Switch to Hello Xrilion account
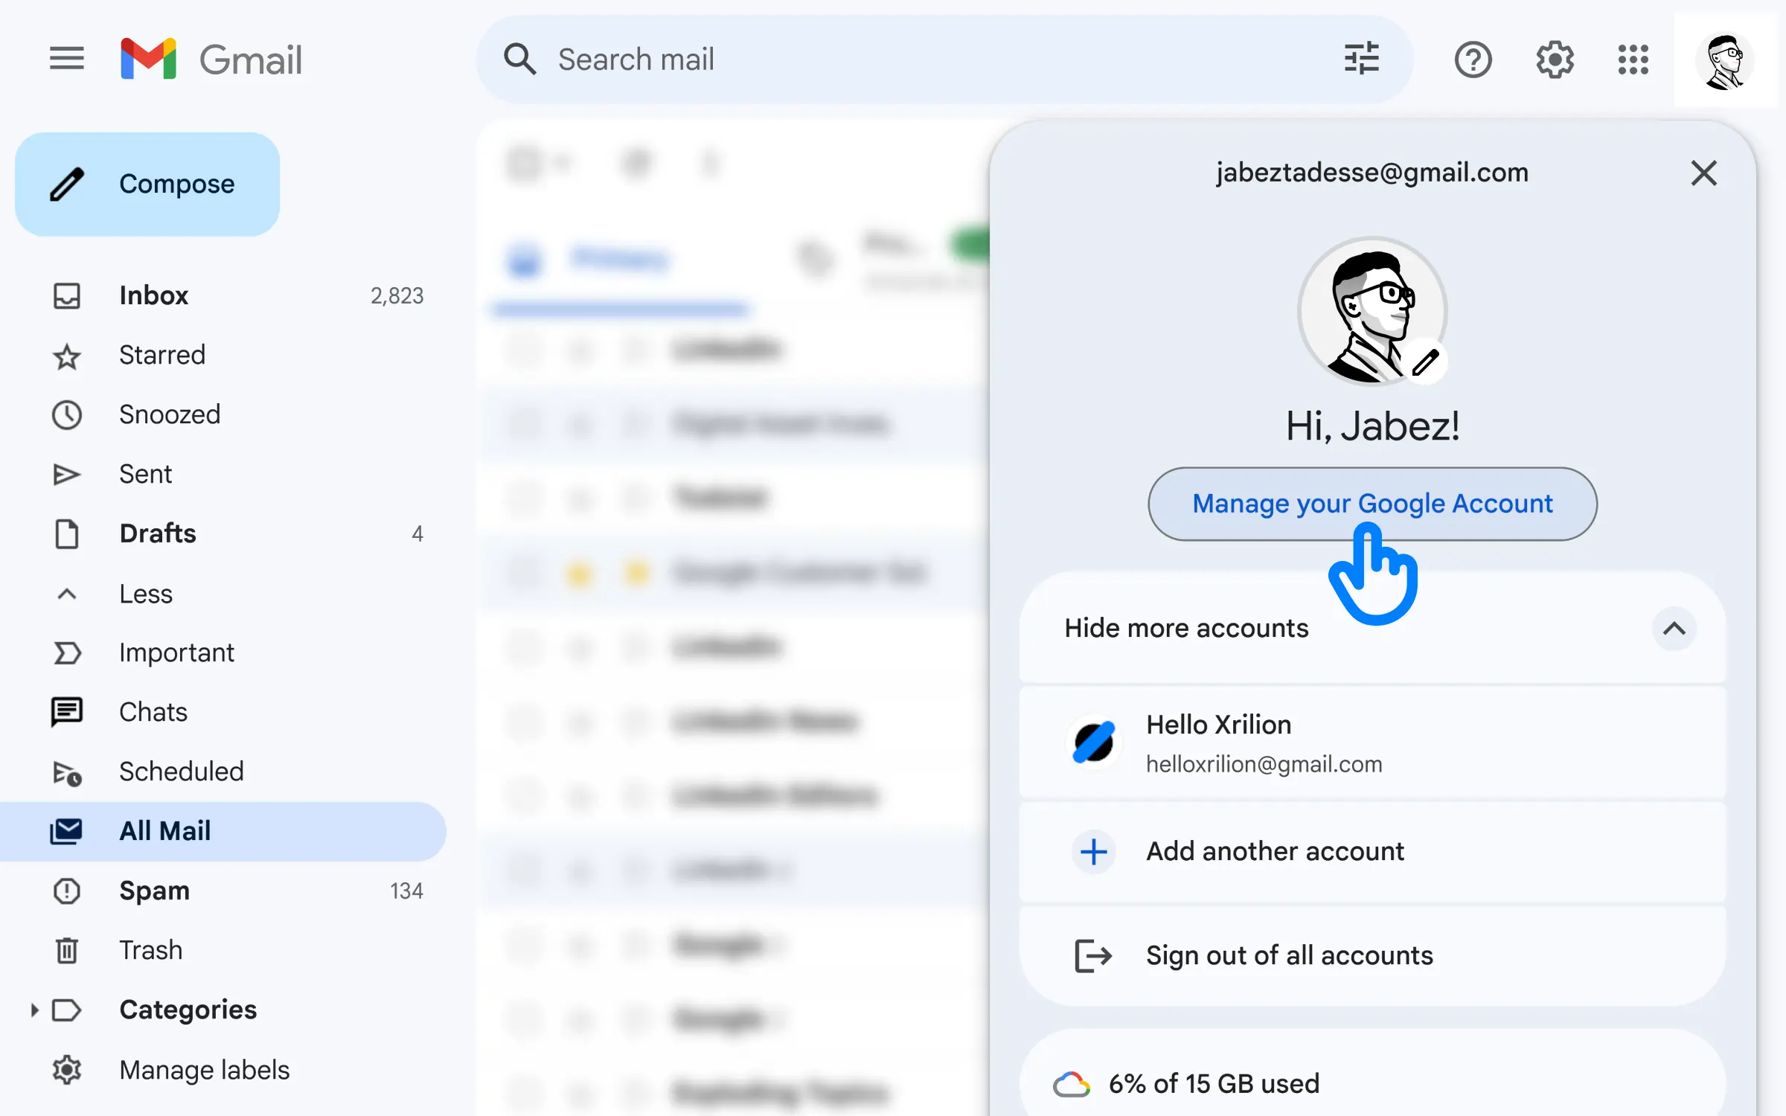Viewport: 1786px width, 1116px height. tap(1372, 743)
